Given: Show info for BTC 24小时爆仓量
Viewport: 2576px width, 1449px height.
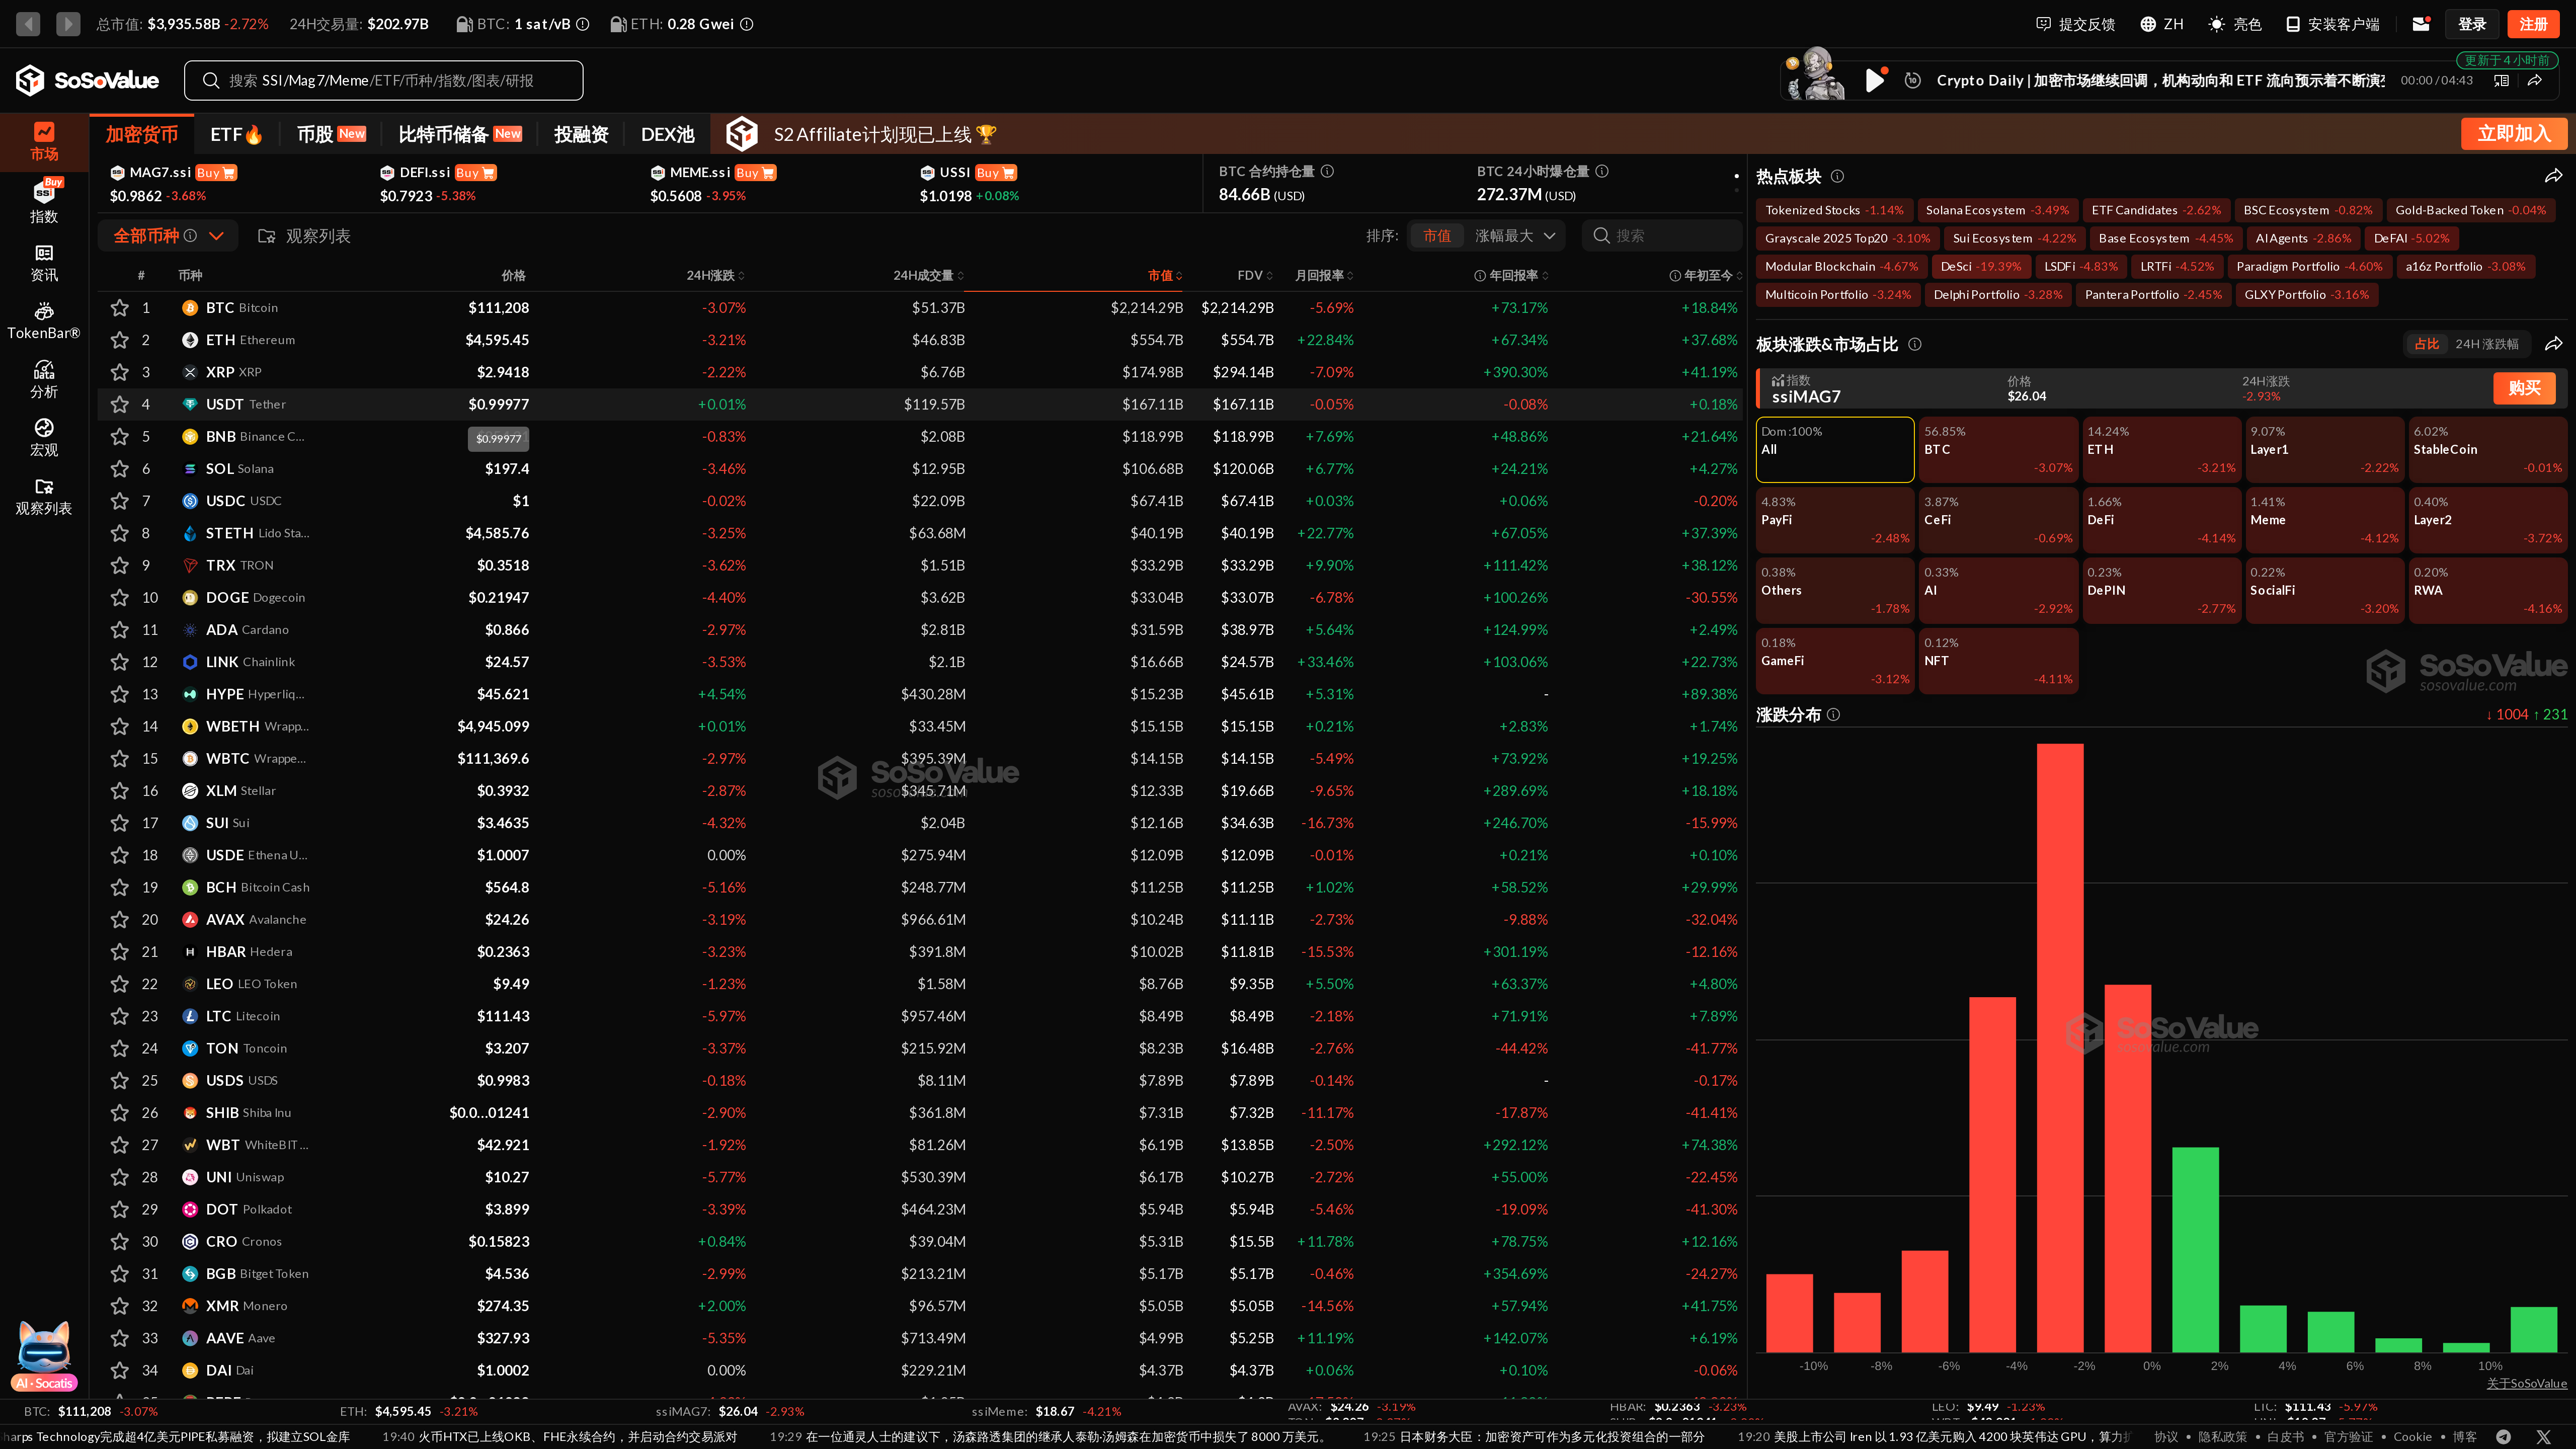Looking at the screenshot, I should pyautogui.click(x=1602, y=171).
